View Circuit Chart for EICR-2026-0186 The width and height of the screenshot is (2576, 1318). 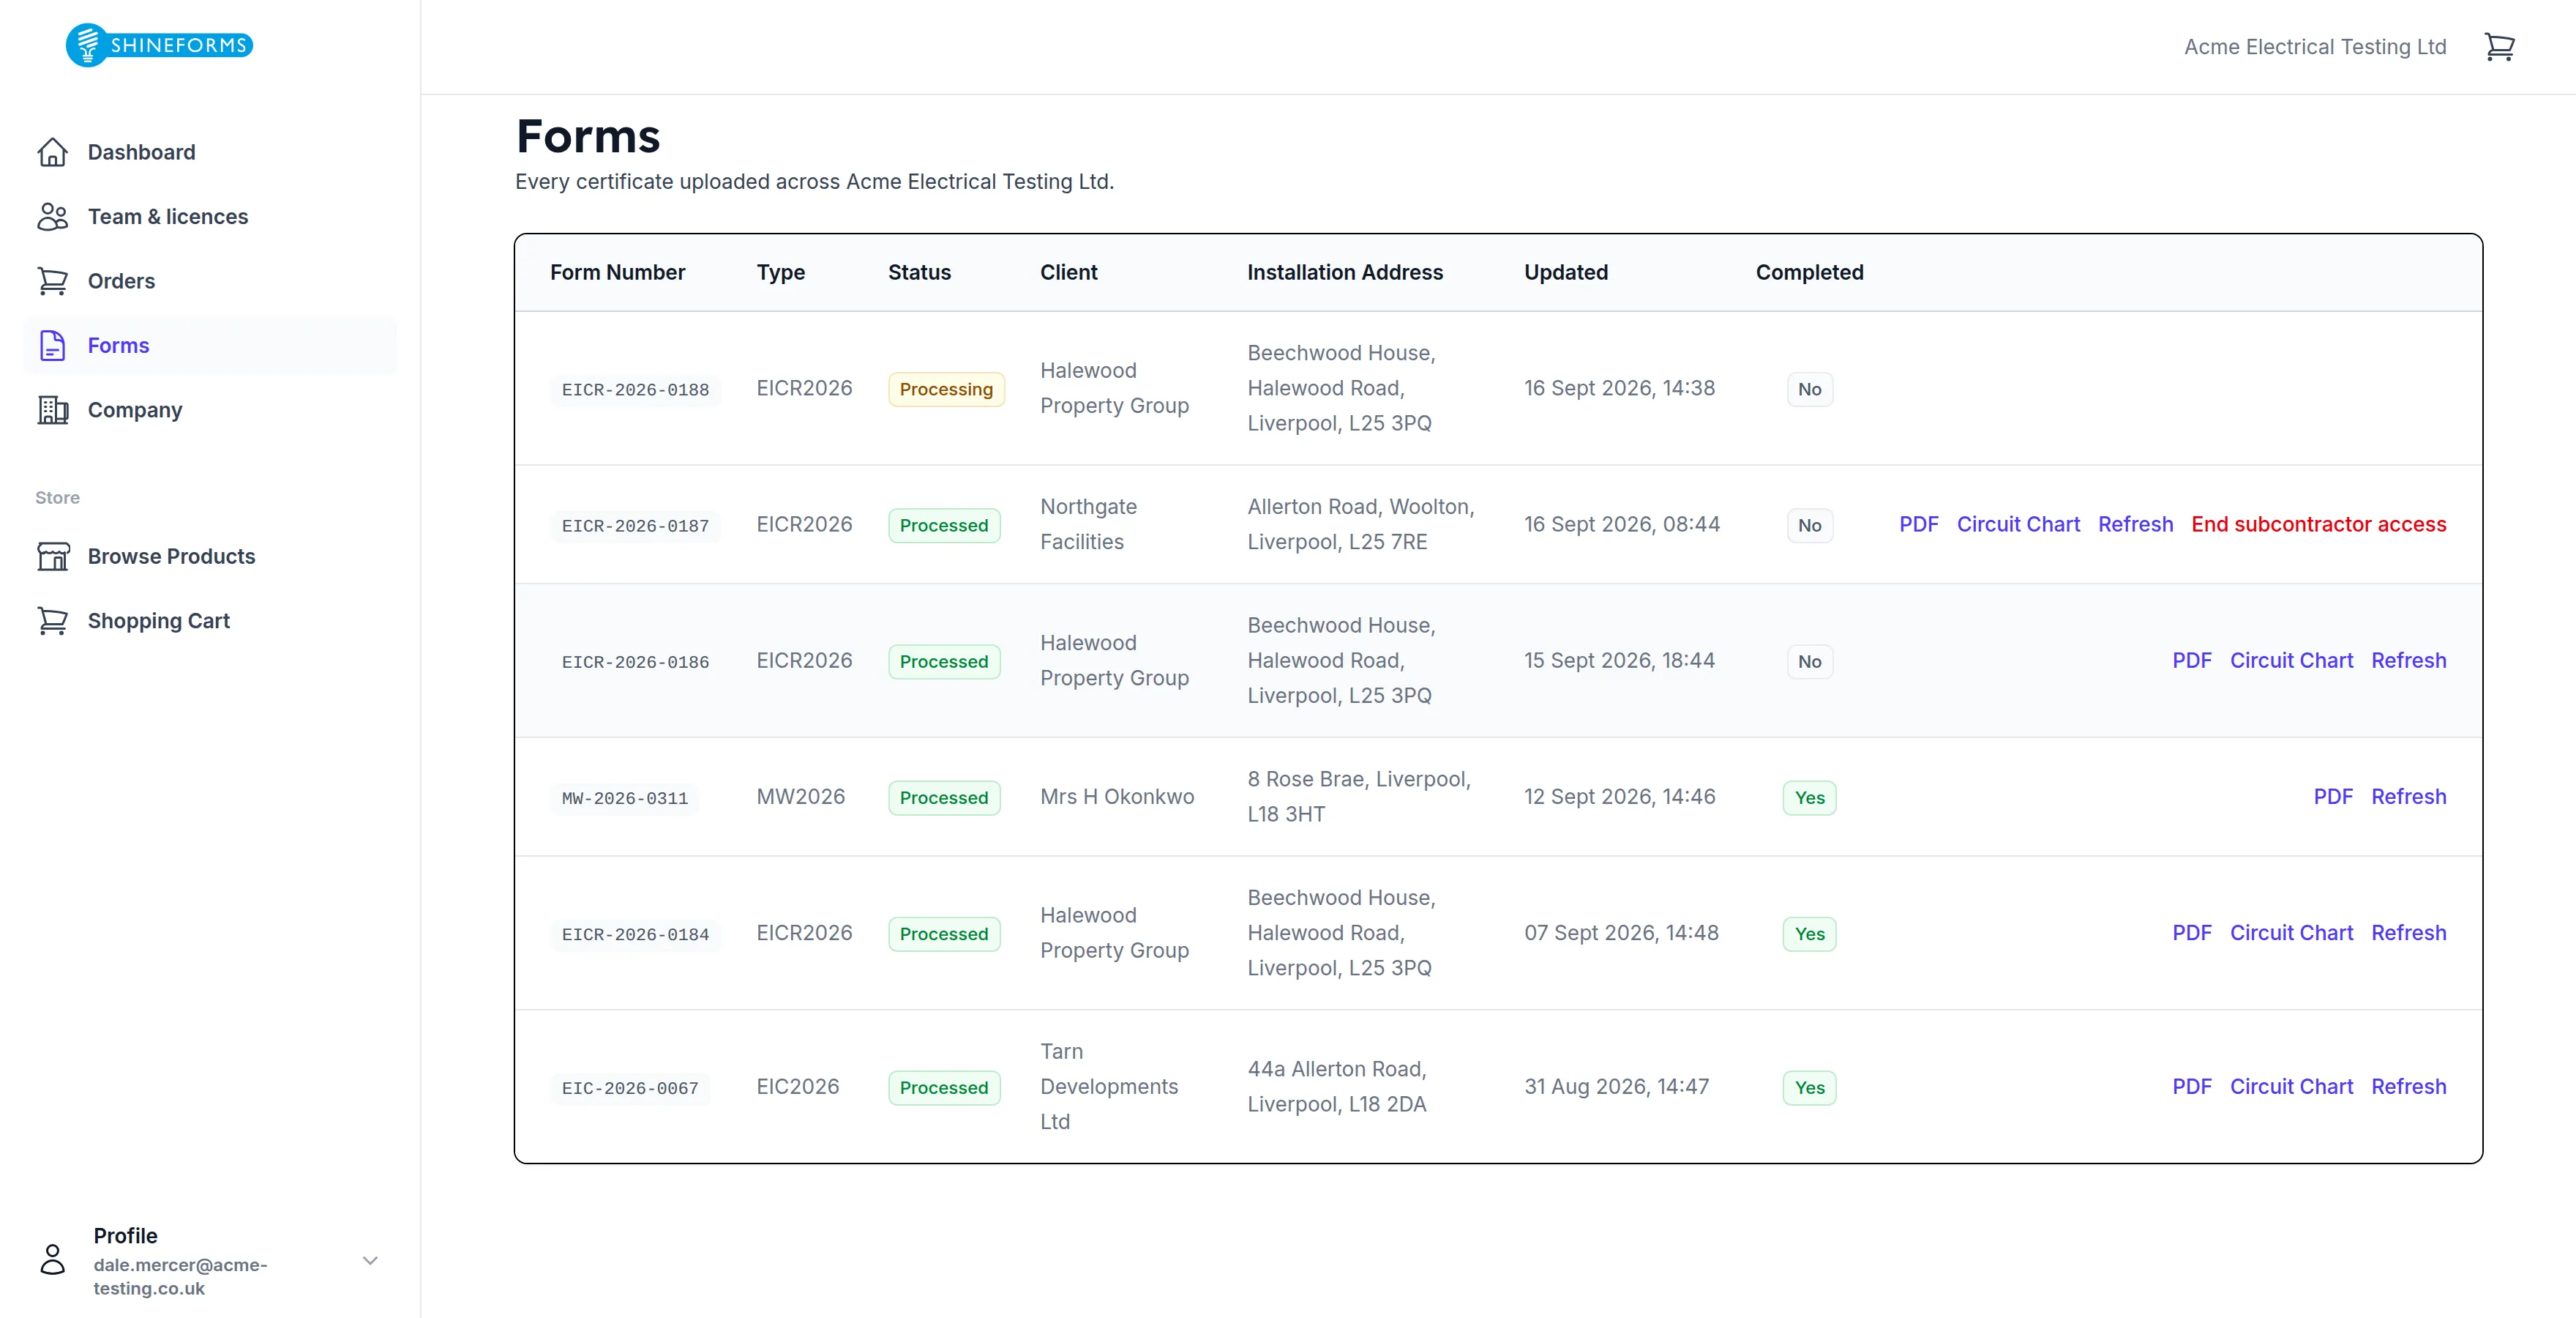tap(2291, 660)
